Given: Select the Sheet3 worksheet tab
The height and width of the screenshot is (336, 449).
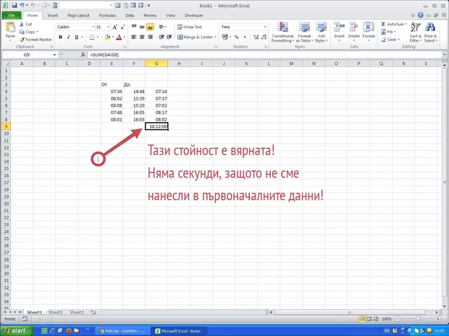Looking at the screenshot, I should coord(77,312).
